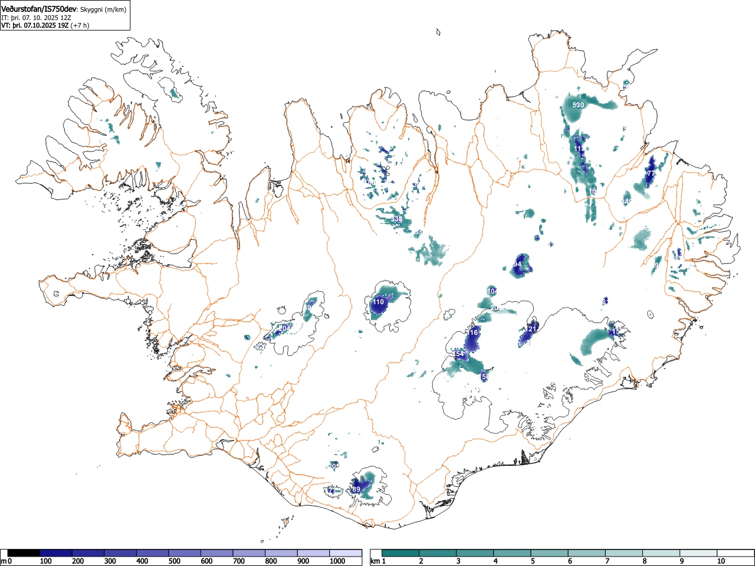755x566 pixels.
Task: Click the initial time line 'IT: þri. 07. 10. 2025 12Z'
Action: pos(36,18)
